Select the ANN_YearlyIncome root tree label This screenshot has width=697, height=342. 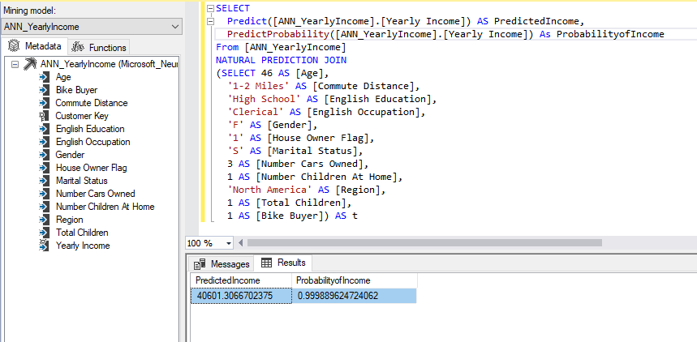[110, 64]
